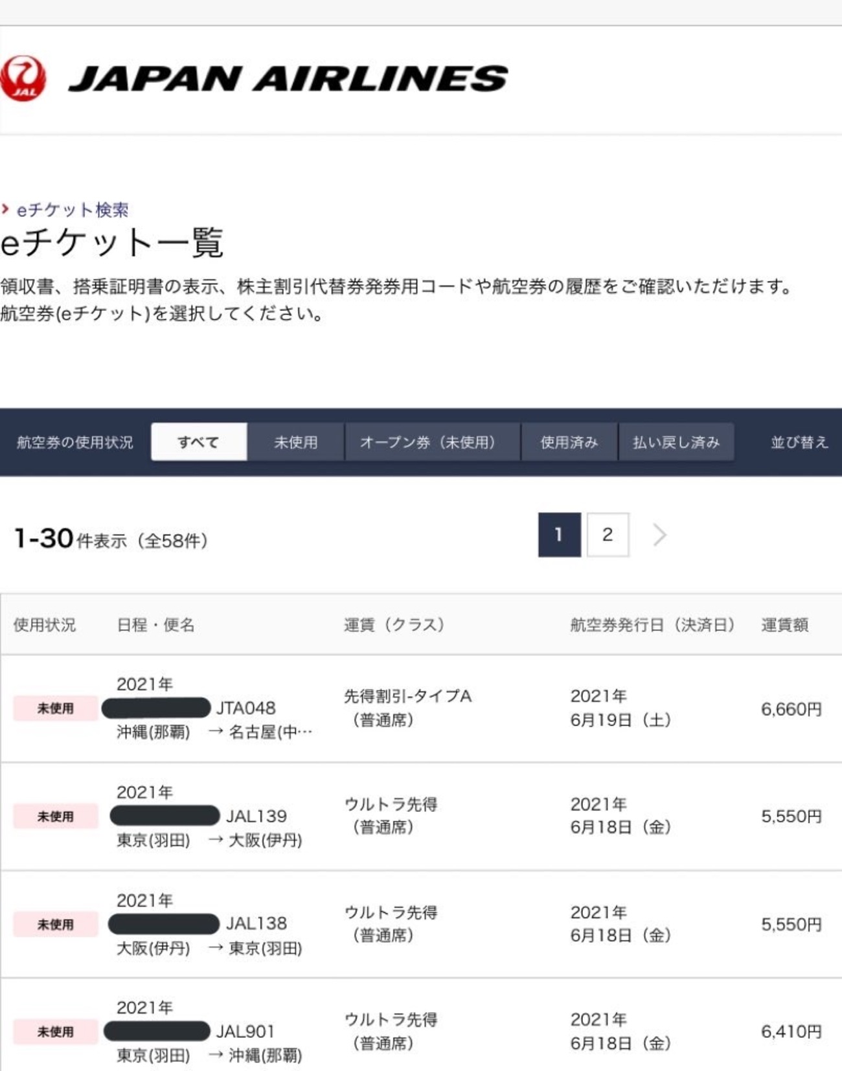Click ウルトラ先得 fare text in JAL139 row
Screen dimensions: 842x1071
pos(391,804)
